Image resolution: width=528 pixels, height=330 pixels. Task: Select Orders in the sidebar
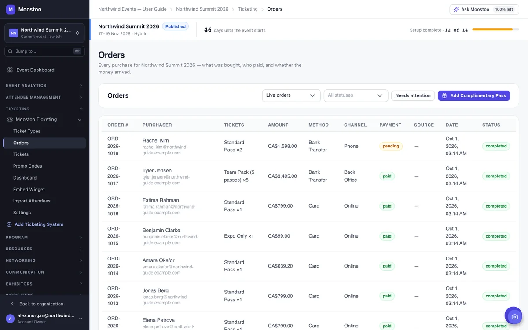pyautogui.click(x=44, y=143)
